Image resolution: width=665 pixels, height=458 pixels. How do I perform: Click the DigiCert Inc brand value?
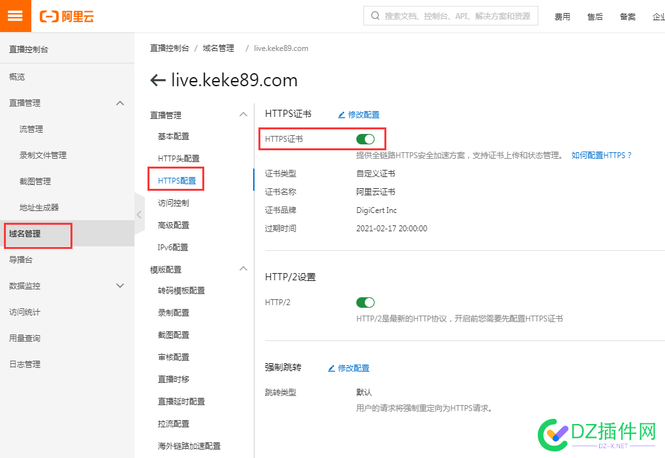377,210
